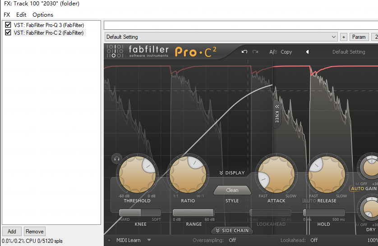Toggle the AUTO release button
Image resolution: width=378 pixels, height=246 pixels.
click(309, 201)
